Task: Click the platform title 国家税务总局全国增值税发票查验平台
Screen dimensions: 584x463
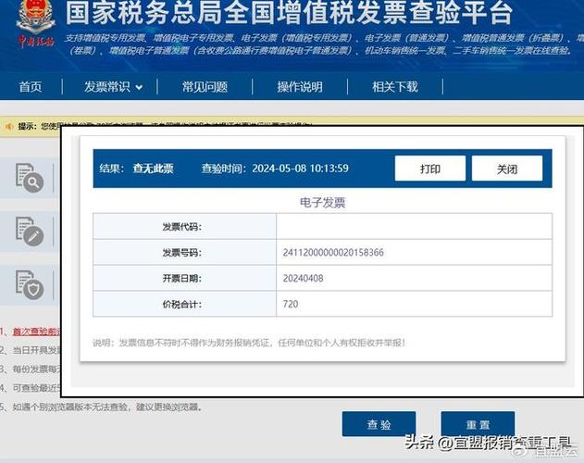Action: click(289, 12)
